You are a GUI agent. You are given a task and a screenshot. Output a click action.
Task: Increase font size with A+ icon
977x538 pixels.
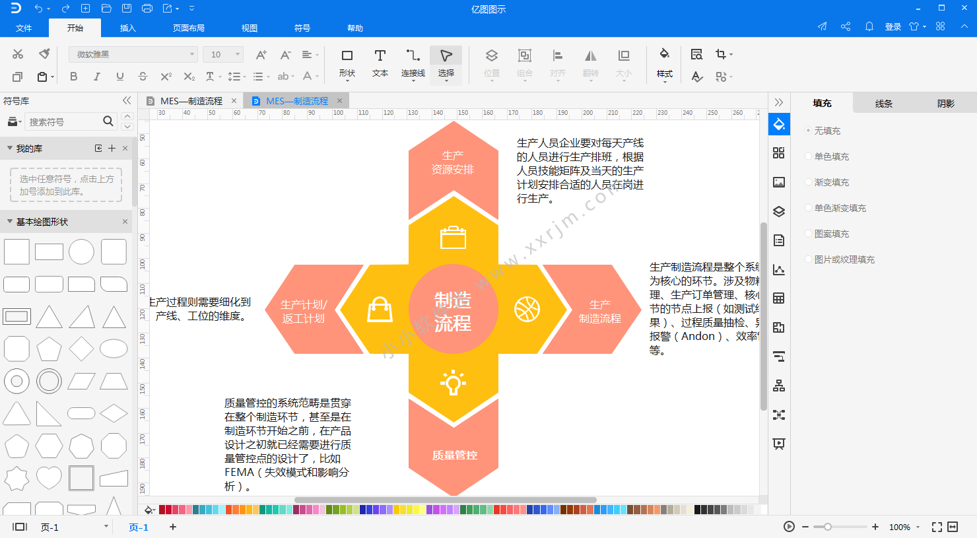[x=261, y=55]
